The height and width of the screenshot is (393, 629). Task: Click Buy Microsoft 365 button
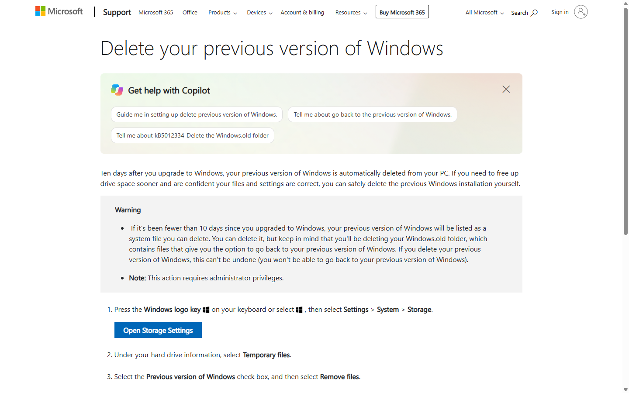coord(402,12)
